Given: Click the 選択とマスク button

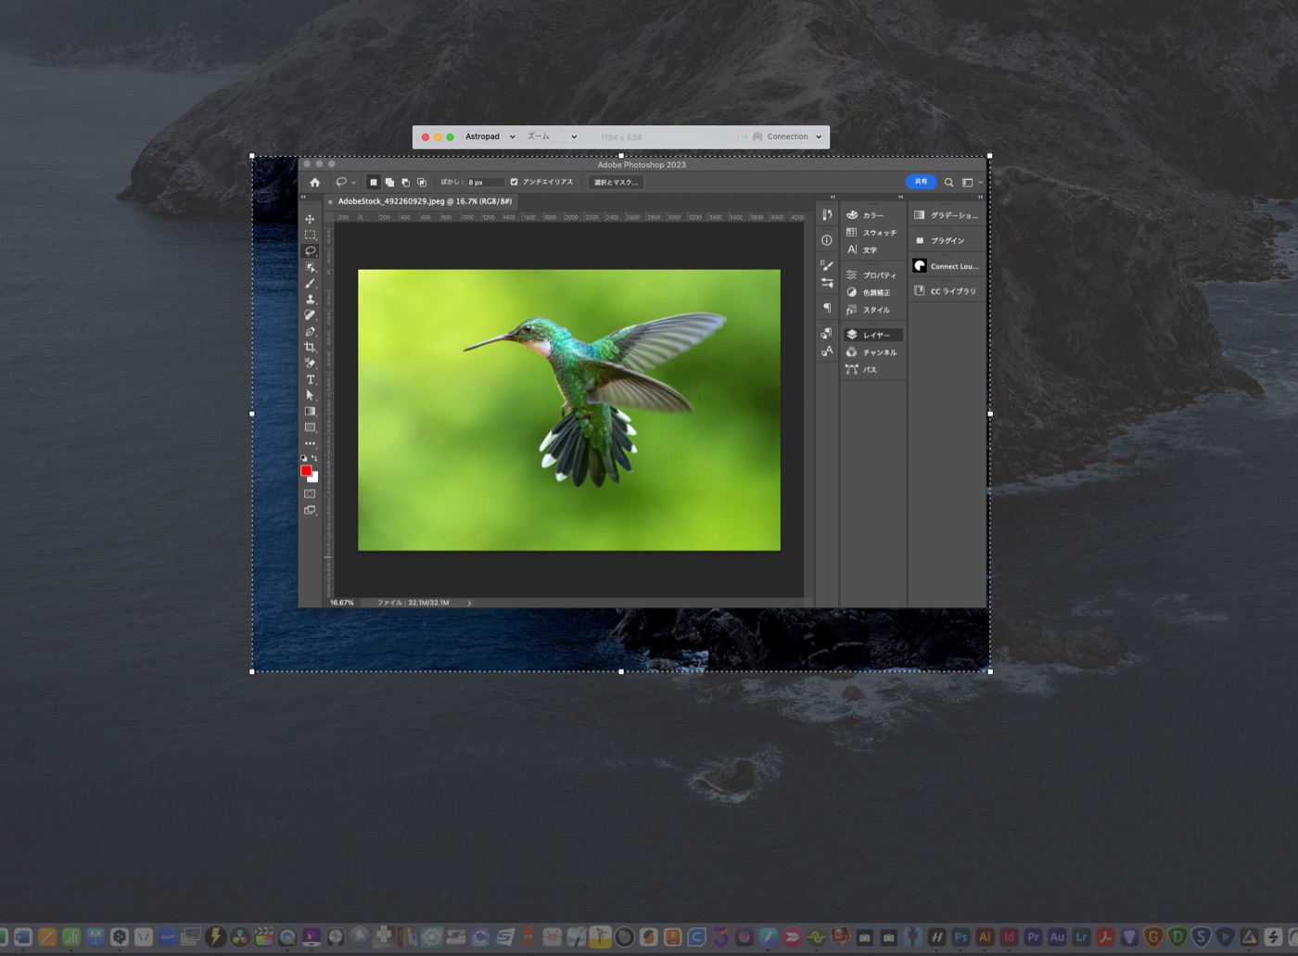Looking at the screenshot, I should (616, 183).
